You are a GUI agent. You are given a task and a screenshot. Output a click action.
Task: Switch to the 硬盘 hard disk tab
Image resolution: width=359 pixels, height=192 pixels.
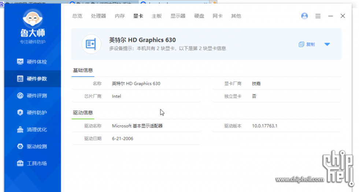tap(199, 16)
